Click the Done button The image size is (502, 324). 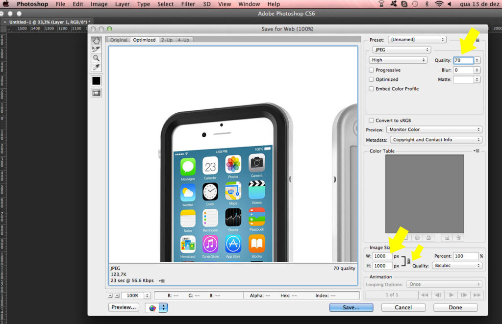click(455, 307)
